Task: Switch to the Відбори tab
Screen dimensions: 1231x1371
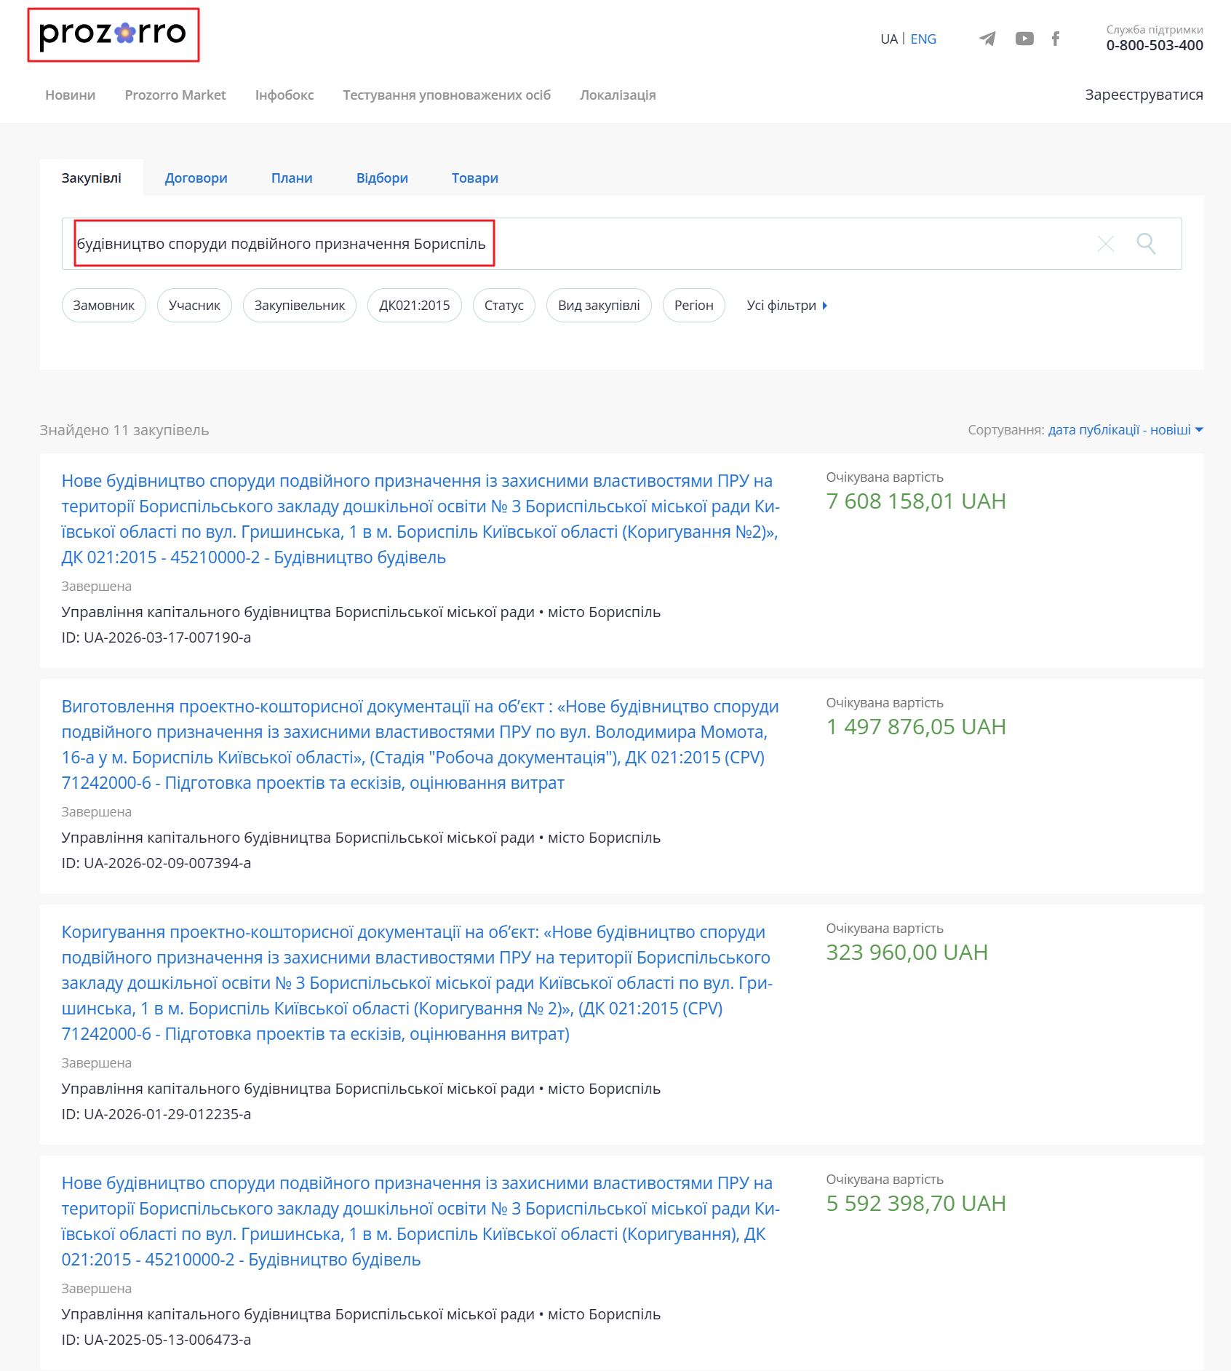Action: pyautogui.click(x=382, y=178)
